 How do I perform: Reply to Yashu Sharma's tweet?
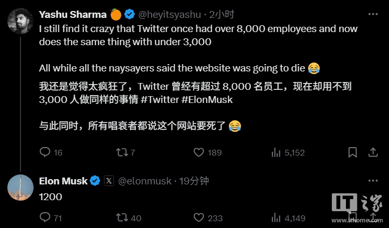click(x=45, y=152)
